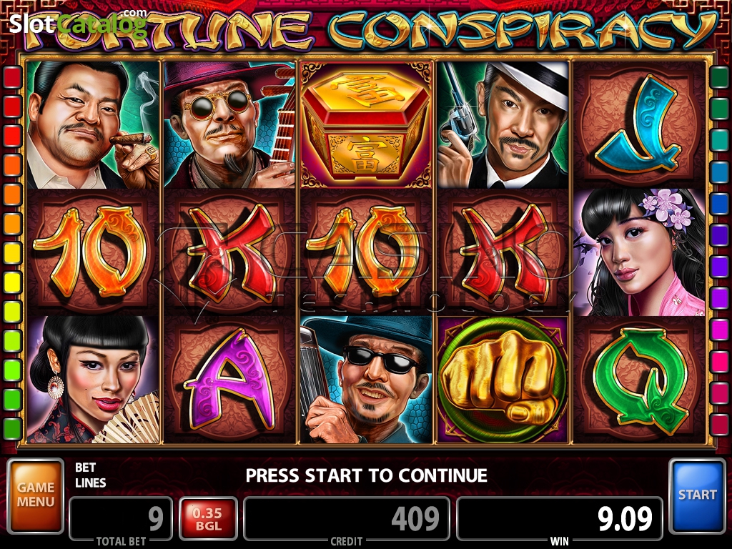Select the green letter Q symbol
732x549 pixels.
point(640,380)
